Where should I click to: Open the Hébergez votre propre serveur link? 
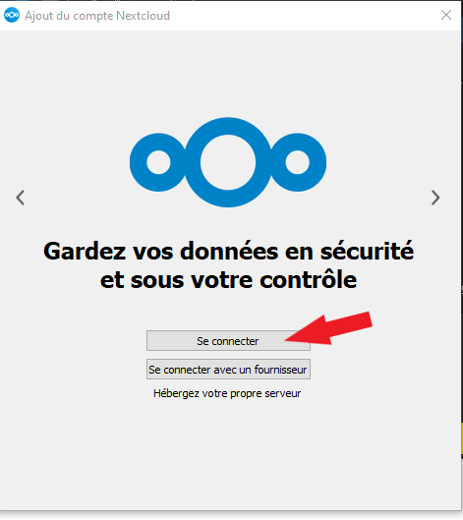[x=227, y=393]
